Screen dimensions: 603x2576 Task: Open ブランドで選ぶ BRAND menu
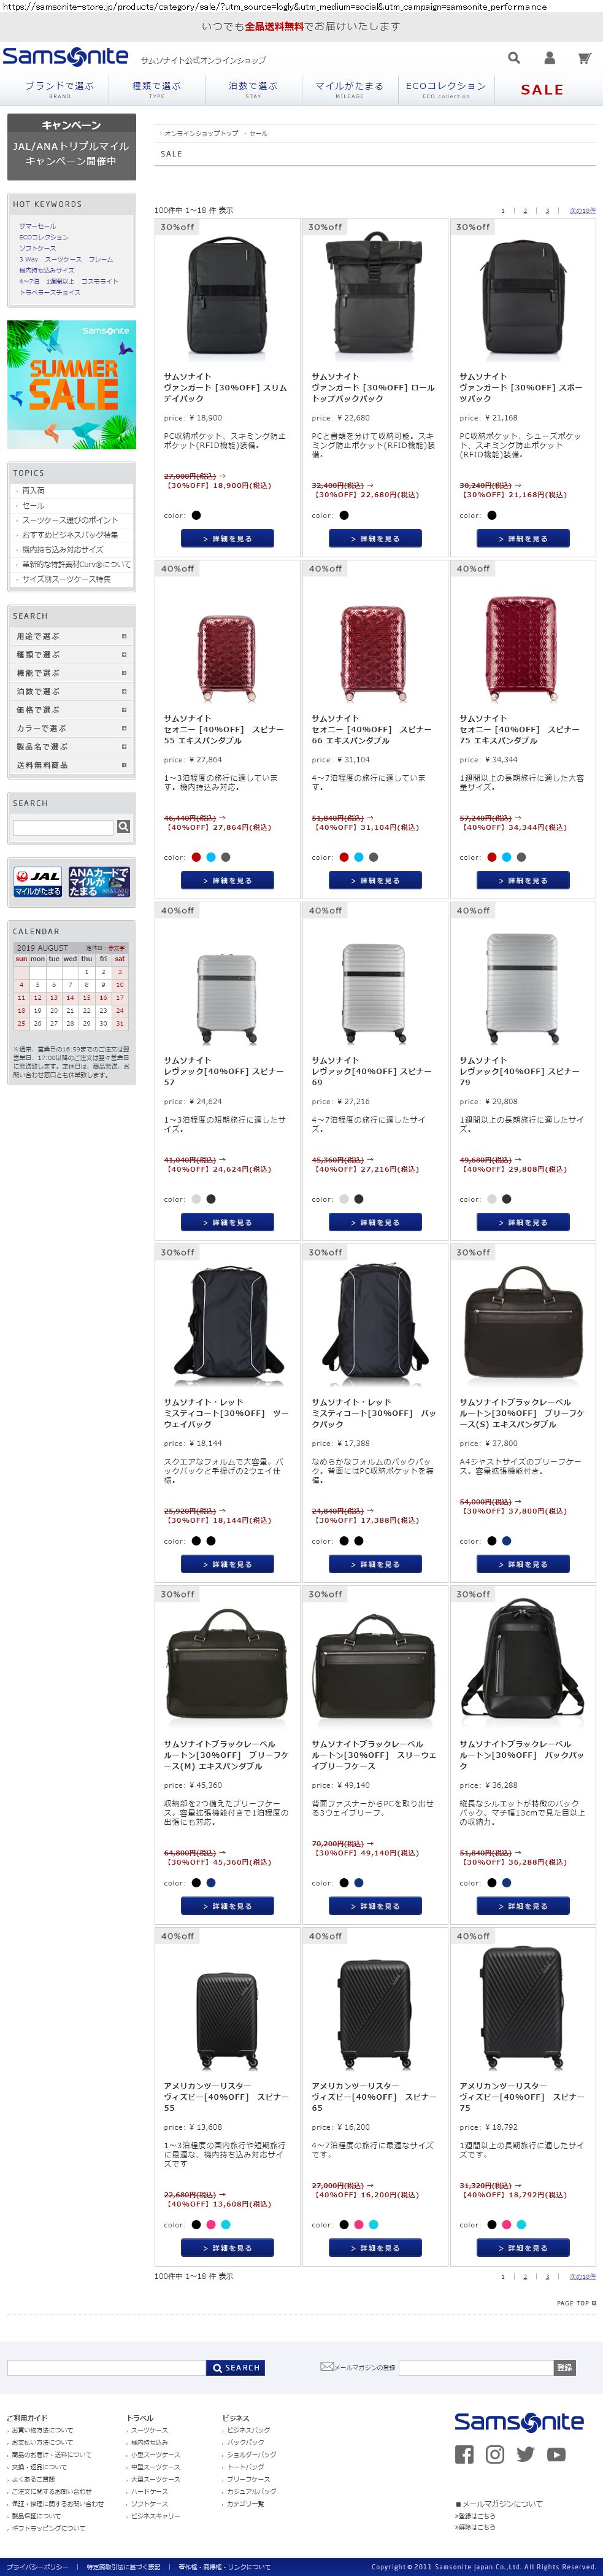[x=60, y=90]
